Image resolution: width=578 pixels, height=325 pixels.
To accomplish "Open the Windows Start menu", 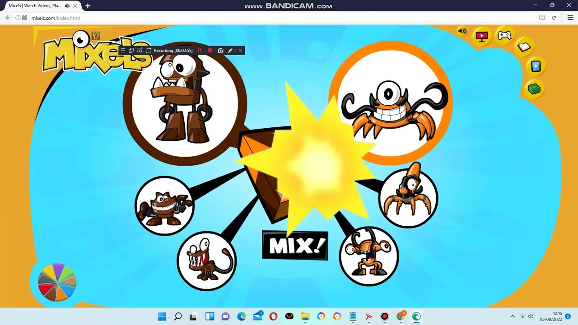I will pos(162,316).
